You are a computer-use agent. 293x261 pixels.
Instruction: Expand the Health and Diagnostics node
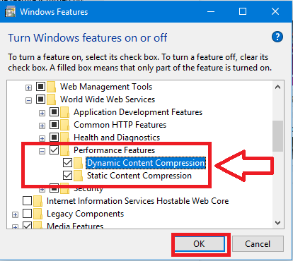pyautogui.click(x=42, y=138)
